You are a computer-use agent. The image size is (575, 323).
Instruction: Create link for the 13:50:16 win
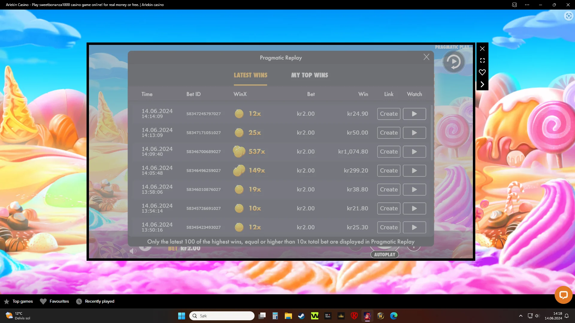389,227
